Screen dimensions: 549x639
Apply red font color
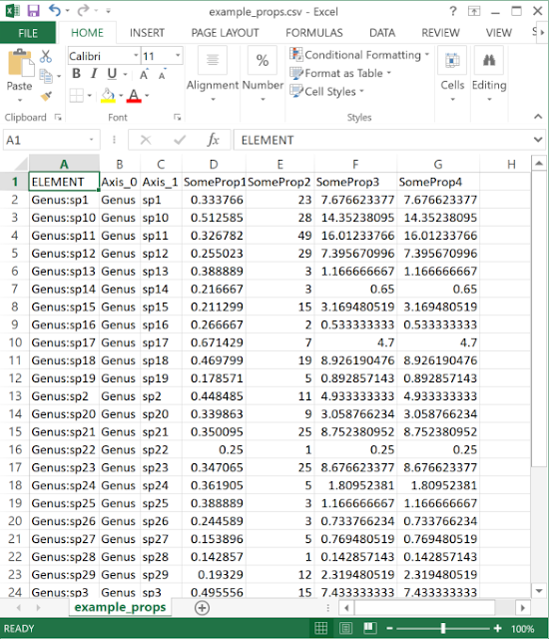pyautogui.click(x=134, y=96)
